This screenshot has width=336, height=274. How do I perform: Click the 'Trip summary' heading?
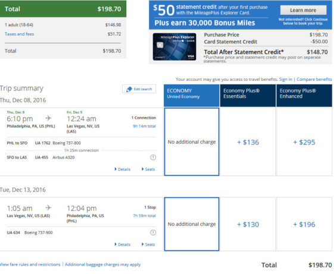(x=21, y=89)
